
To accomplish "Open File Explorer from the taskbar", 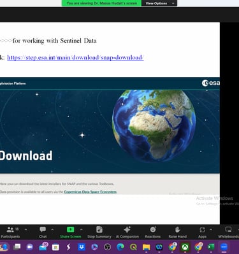I will click(x=147, y=247).
